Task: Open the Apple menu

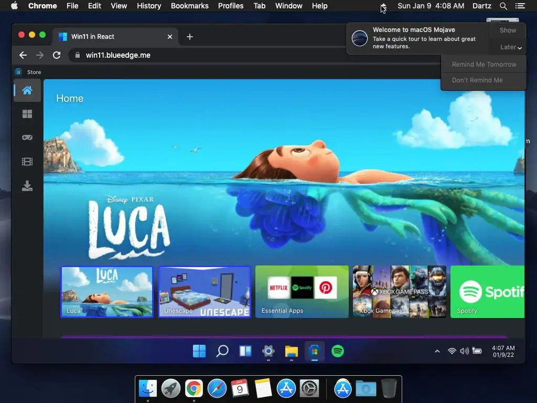Action: pyautogui.click(x=14, y=6)
